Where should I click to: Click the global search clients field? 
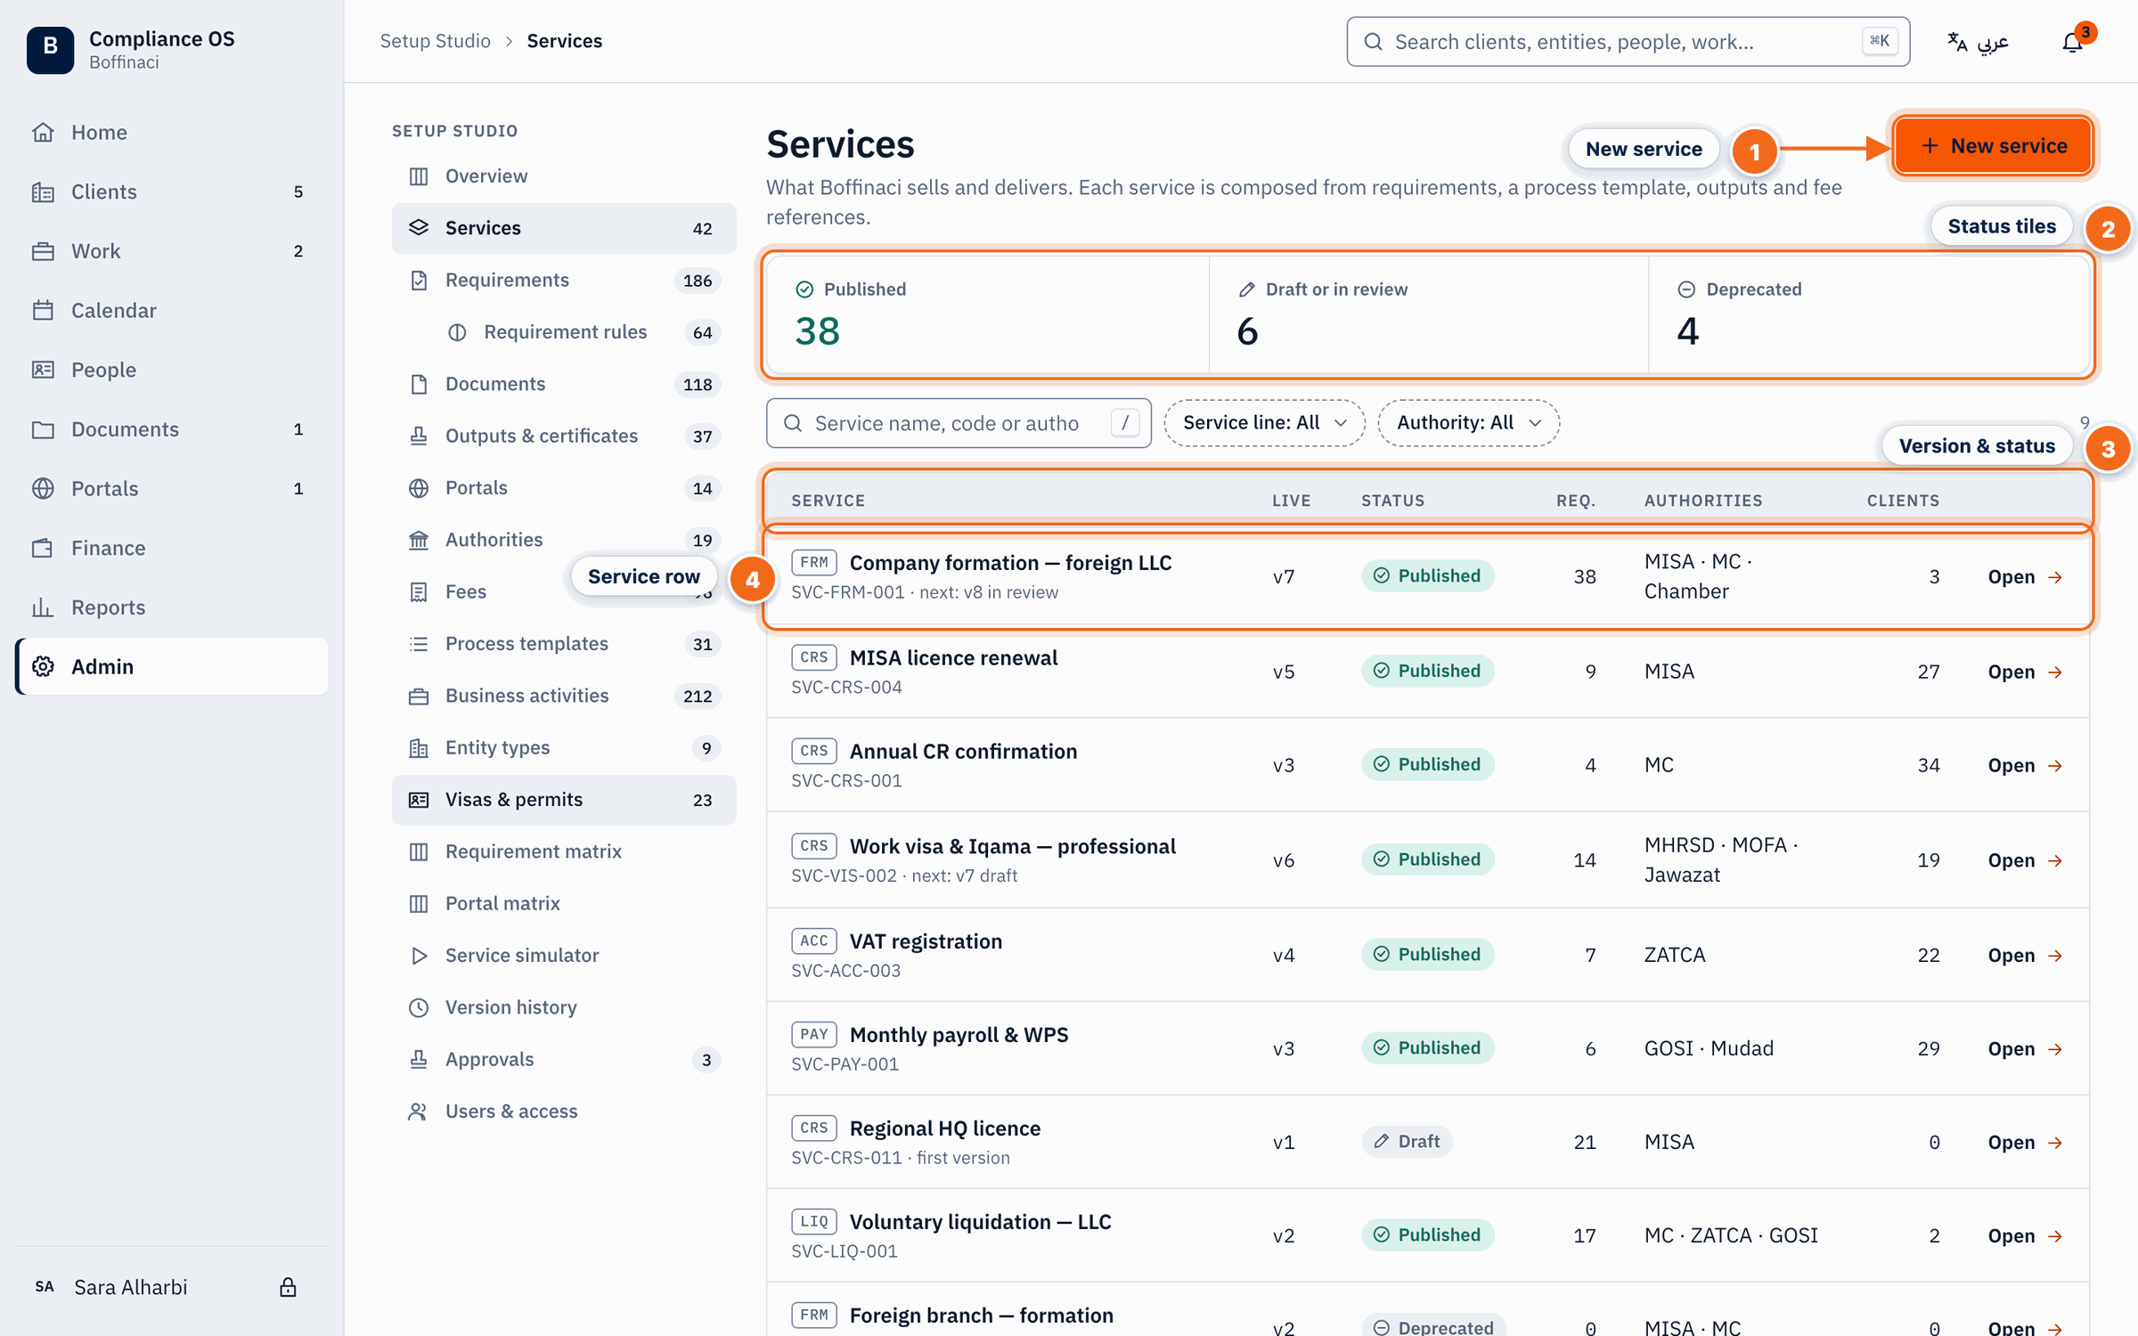point(1628,42)
